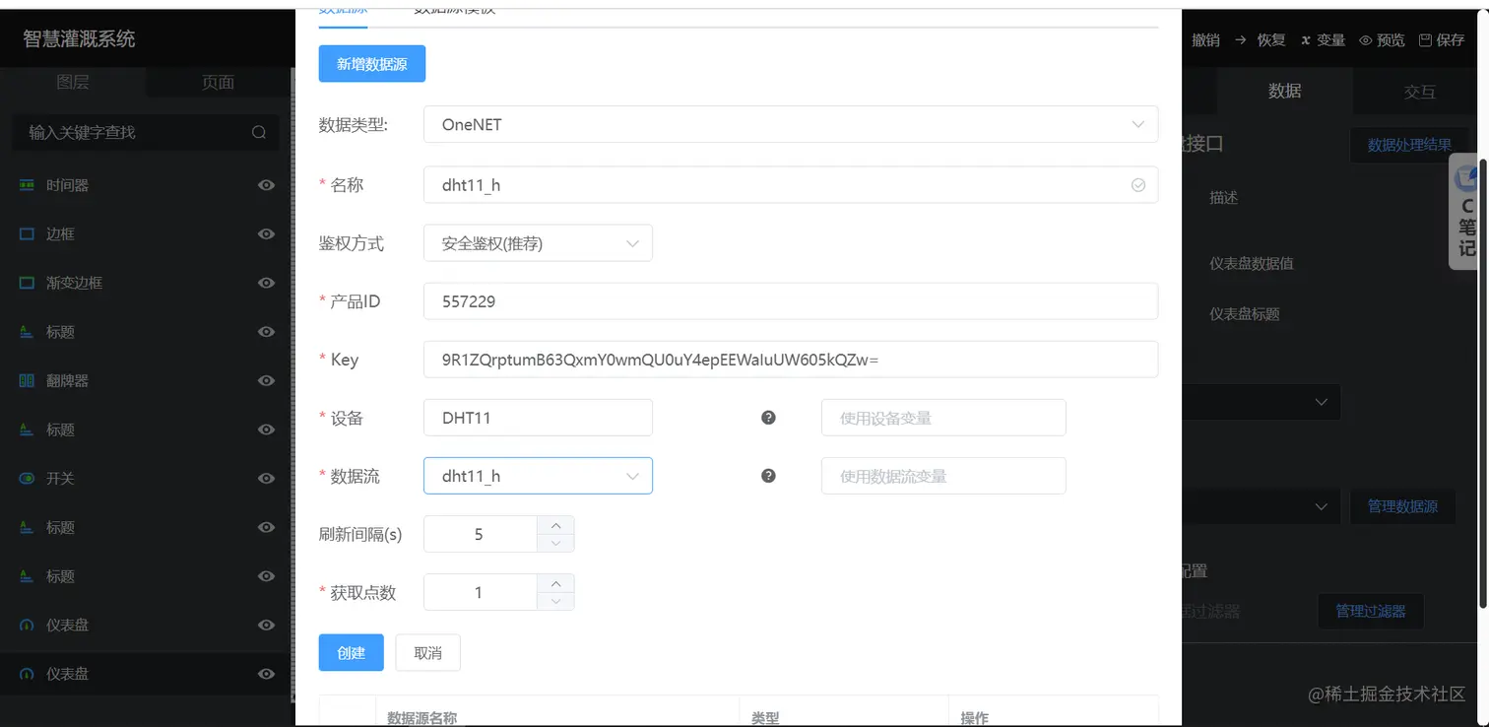This screenshot has height=727, width=1489.
Task: Increase 刷新间隔 value with up arrow
Action: 555,525
